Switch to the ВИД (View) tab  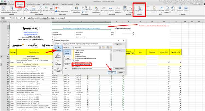click(77, 4)
